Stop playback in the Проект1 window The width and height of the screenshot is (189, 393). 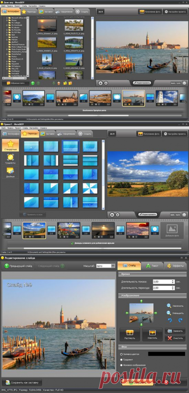pyautogui.click(x=118, y=215)
